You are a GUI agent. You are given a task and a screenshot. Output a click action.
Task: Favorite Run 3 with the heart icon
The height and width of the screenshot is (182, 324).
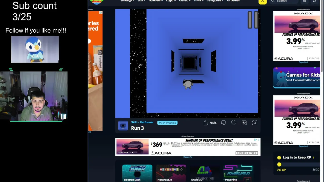pyautogui.click(x=233, y=123)
